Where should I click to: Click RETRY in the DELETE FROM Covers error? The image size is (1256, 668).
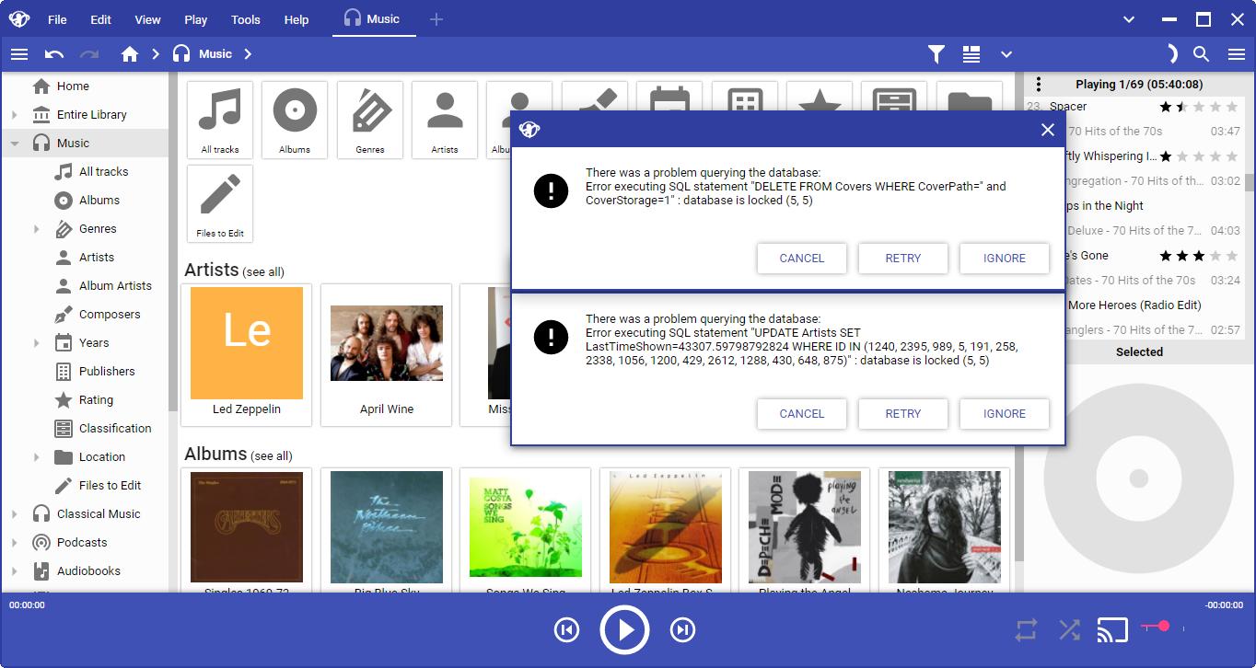pos(902,259)
